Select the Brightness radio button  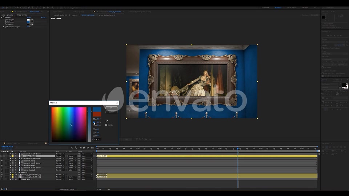(94, 125)
